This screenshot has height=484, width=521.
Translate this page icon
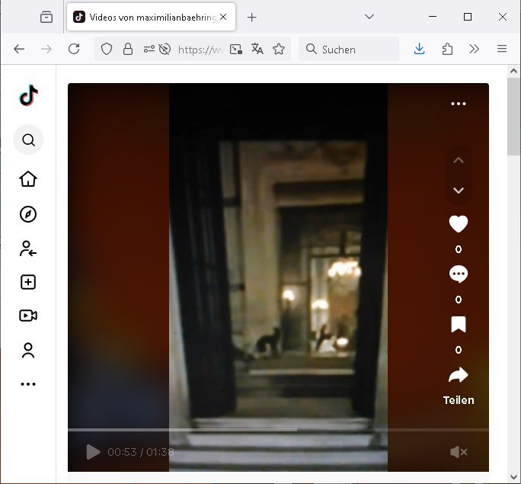tap(257, 50)
